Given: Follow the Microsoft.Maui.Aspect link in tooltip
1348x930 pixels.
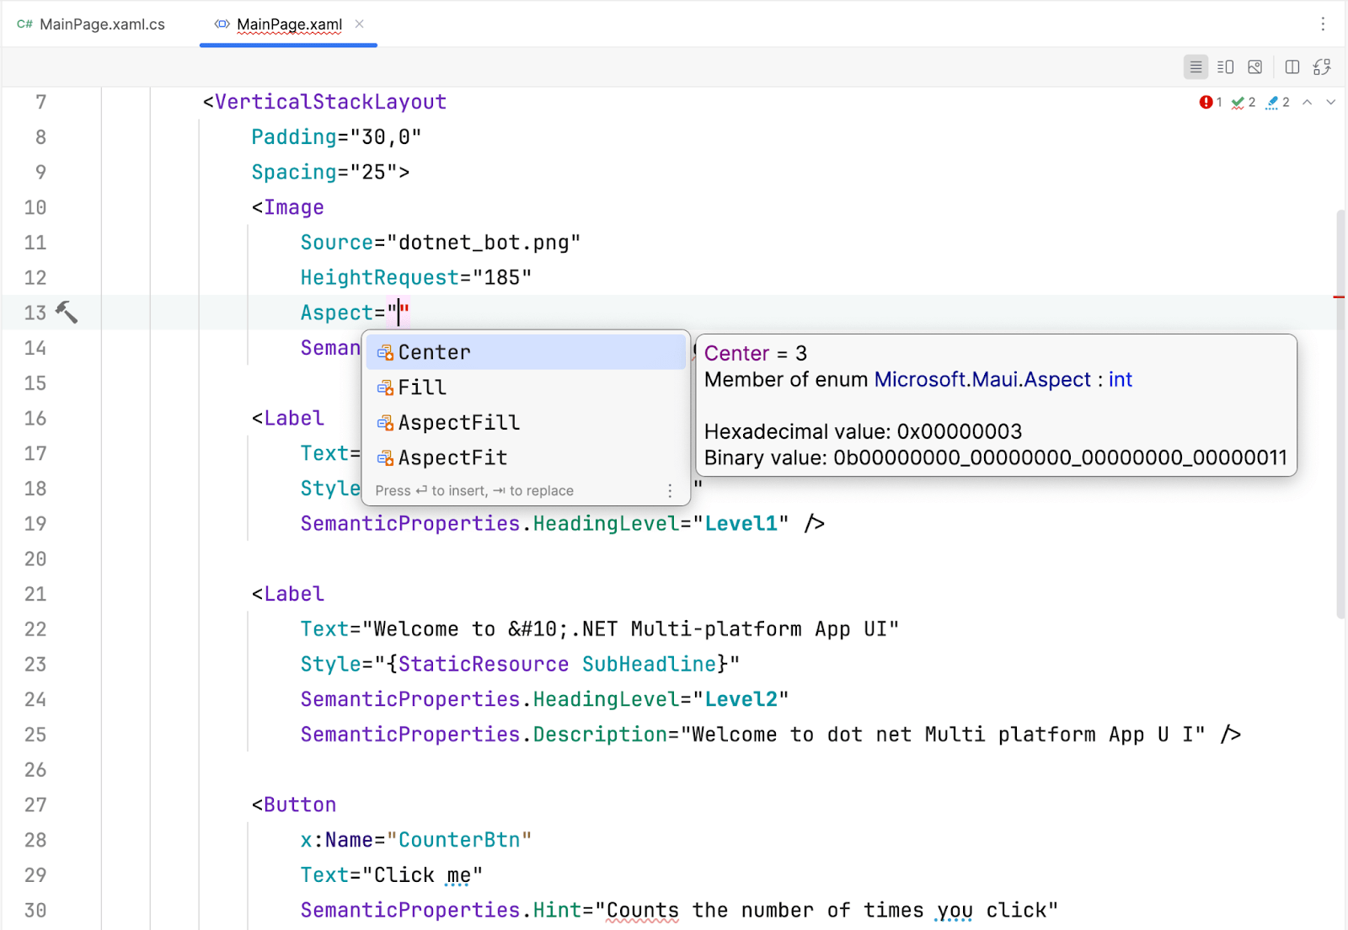Looking at the screenshot, I should tap(982, 380).
